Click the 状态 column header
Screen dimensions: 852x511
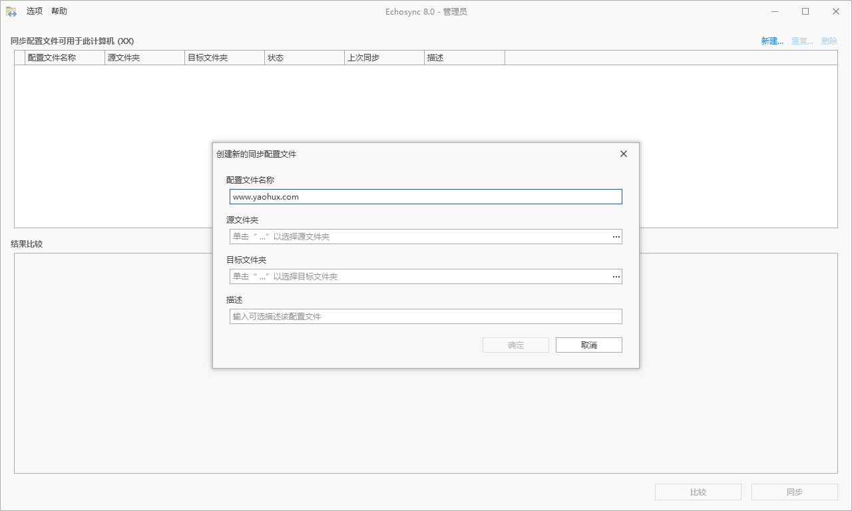[304, 57]
